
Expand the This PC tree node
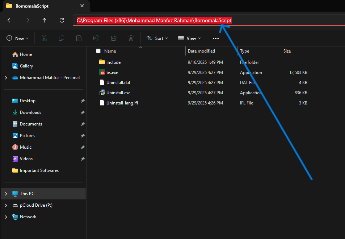click(x=6, y=194)
